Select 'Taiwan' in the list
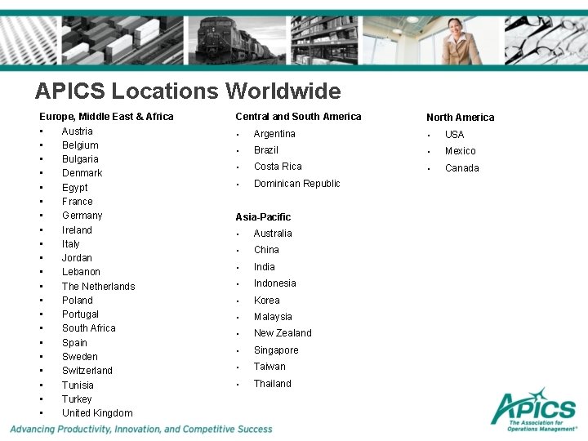588x441 pixels. pyautogui.click(x=269, y=367)
